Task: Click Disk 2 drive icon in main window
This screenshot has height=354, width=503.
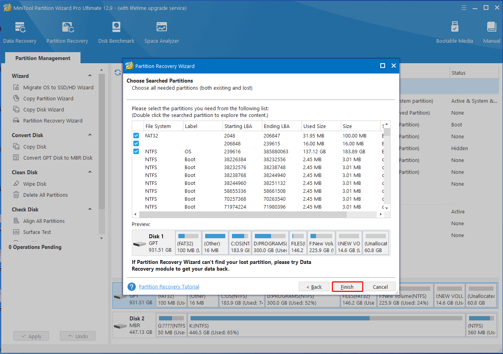Action: click(x=120, y=326)
